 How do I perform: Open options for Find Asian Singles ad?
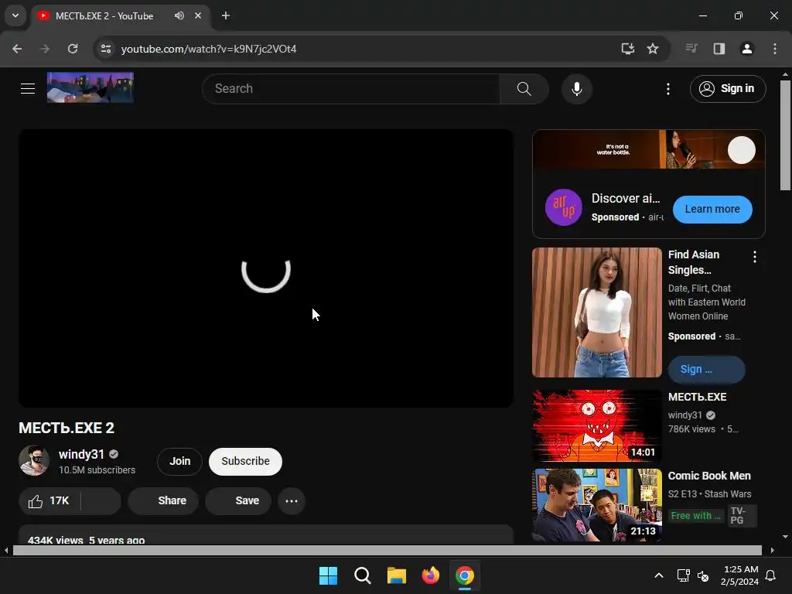tap(755, 257)
